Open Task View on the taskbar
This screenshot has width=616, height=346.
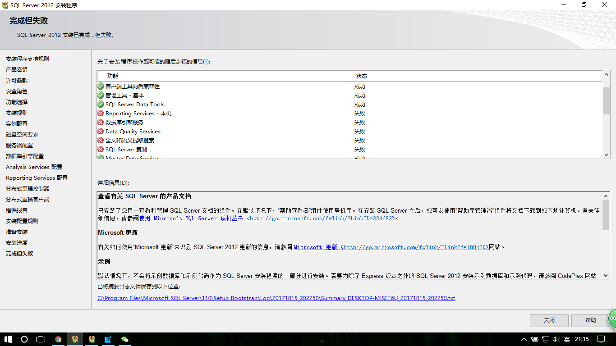41,339
